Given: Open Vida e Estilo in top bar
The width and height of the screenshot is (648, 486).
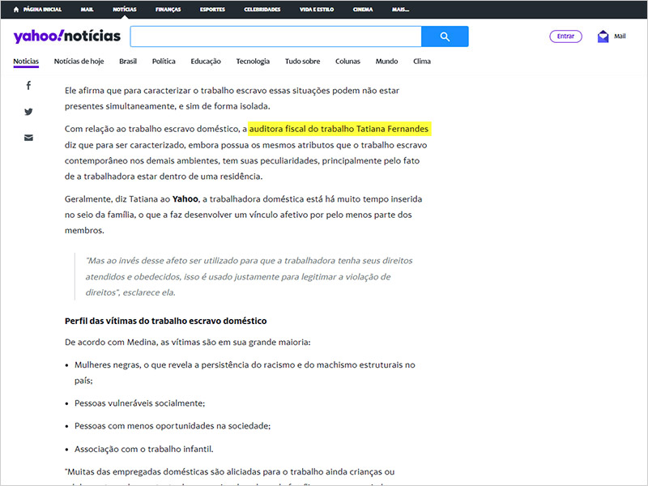Looking at the screenshot, I should click(317, 10).
